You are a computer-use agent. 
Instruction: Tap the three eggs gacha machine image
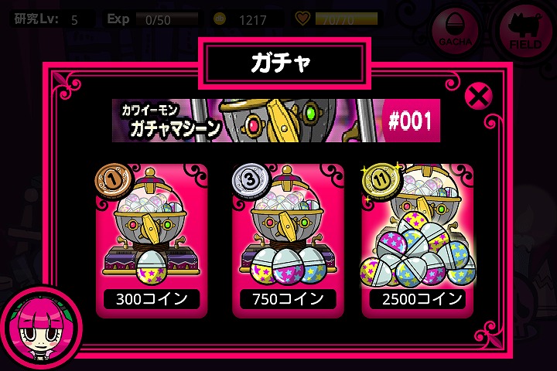(x=288, y=227)
